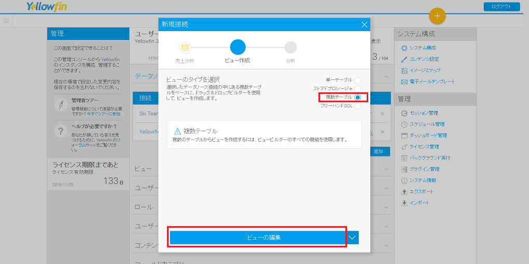The height and width of the screenshot is (264, 529).
Task: Click the インポート download icon
Action: 404,203
